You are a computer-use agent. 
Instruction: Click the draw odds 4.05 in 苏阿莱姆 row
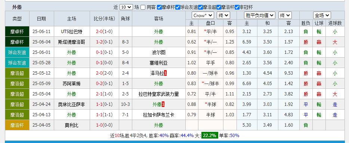267,84
